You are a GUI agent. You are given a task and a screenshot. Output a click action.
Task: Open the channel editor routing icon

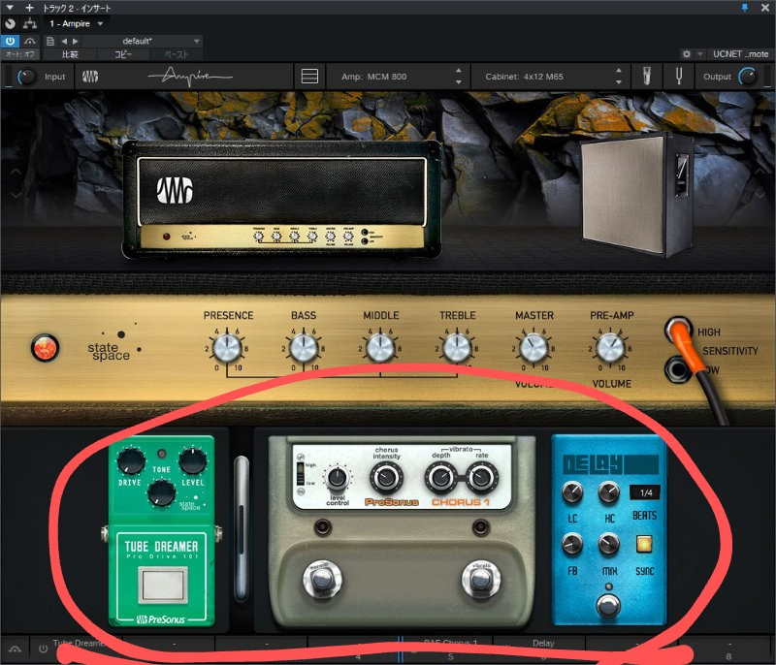[30, 23]
